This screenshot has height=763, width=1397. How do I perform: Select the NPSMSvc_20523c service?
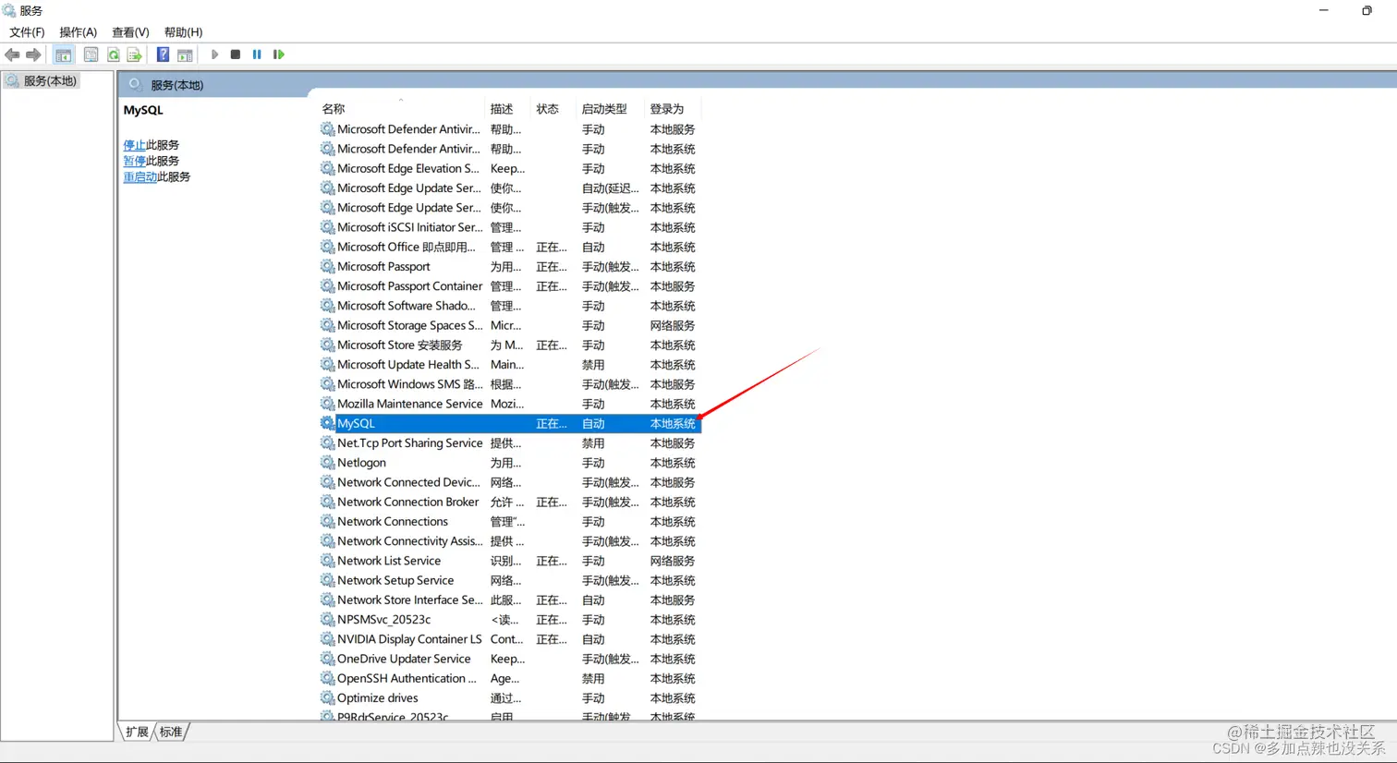click(510, 620)
